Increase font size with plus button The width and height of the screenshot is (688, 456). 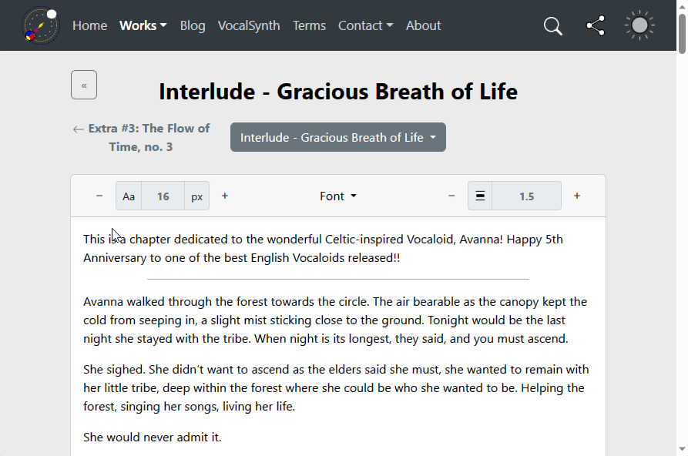pos(225,196)
